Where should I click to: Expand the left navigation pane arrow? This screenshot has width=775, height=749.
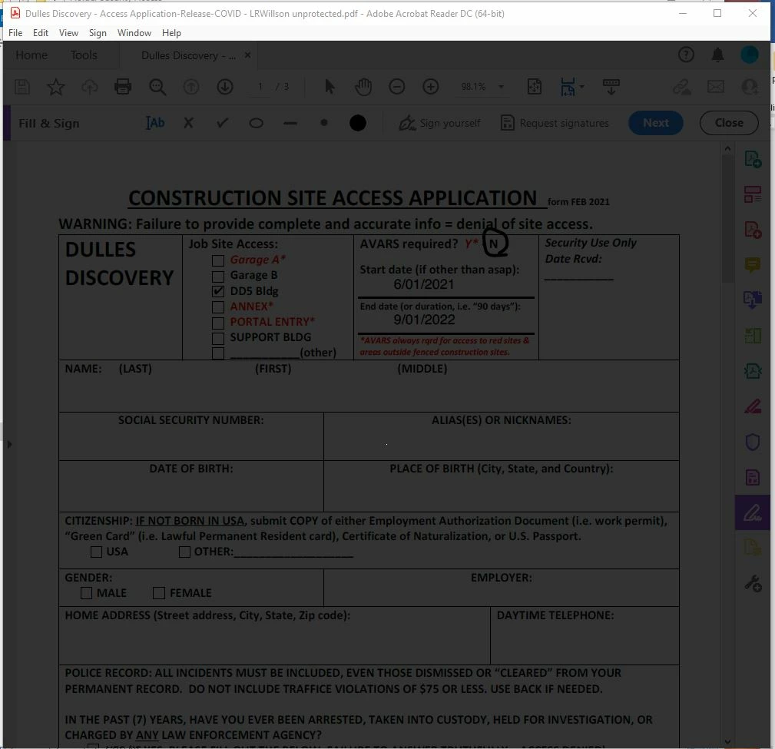click(x=9, y=444)
